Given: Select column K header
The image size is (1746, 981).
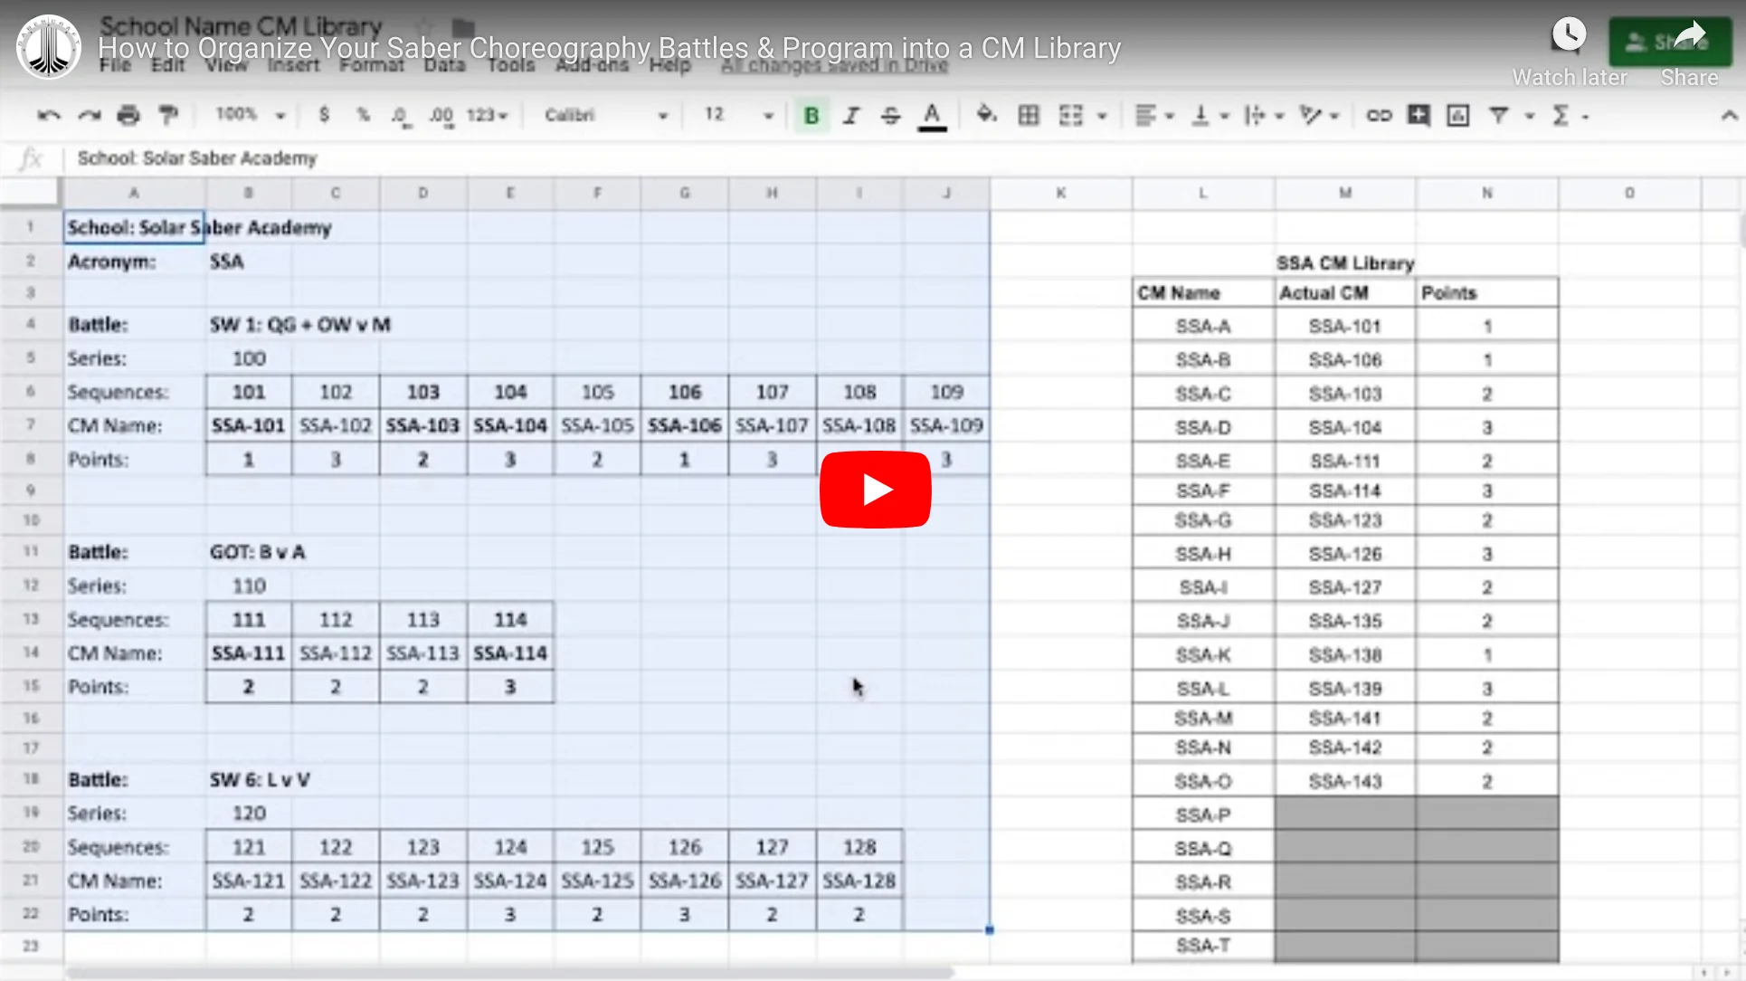Looking at the screenshot, I should pyautogui.click(x=1060, y=193).
